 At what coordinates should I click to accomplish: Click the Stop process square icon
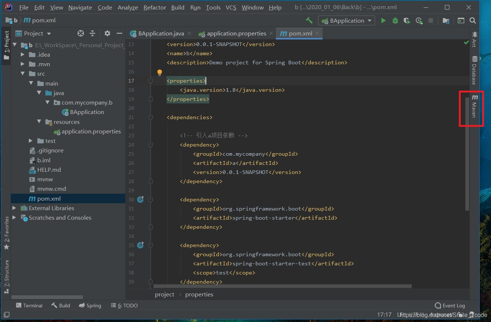tap(431, 20)
